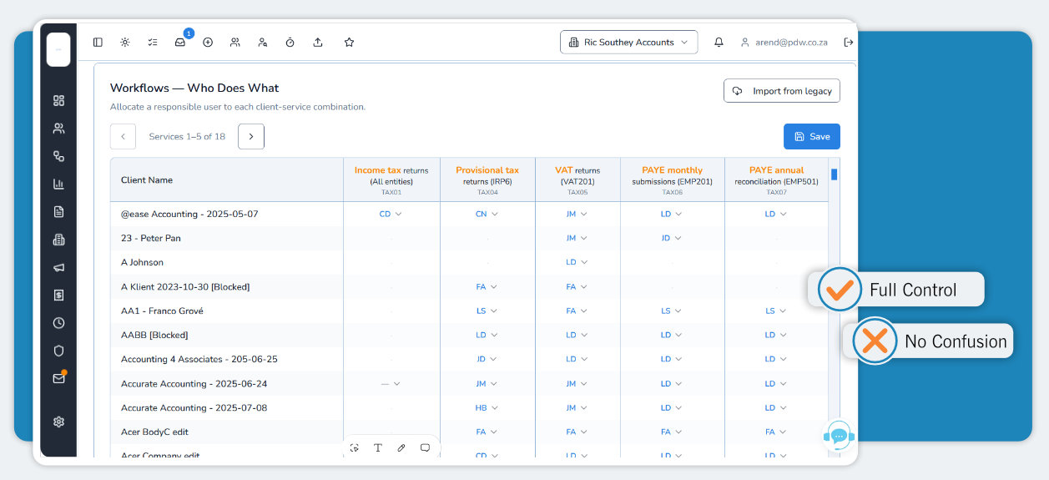Click the A Johnson client name
Screen dimensions: 1049x480
coord(142,263)
